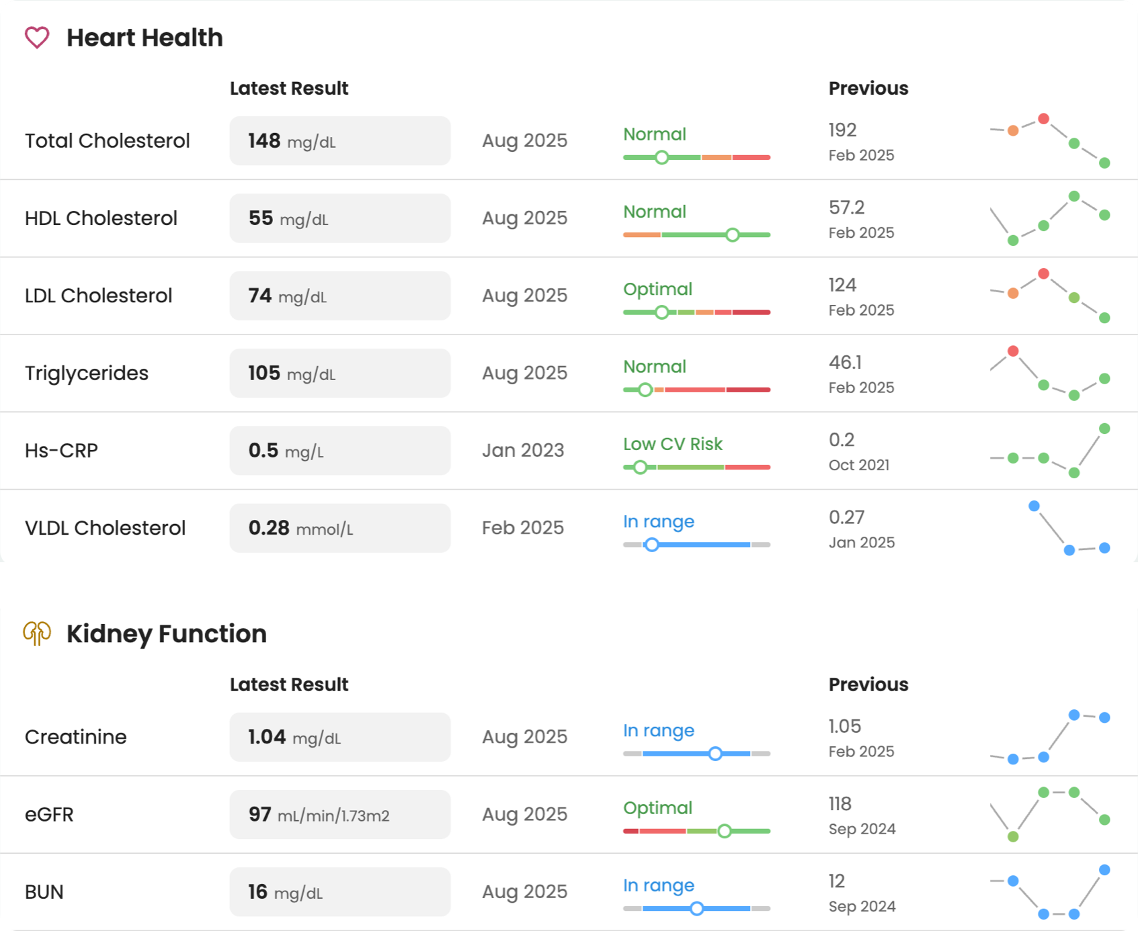The image size is (1138, 931).
Task: Toggle the VLDL In range status marker
Action: pos(651,545)
